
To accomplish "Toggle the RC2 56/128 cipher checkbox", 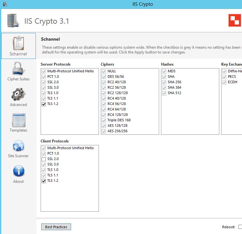I will pyautogui.click(x=104, y=88).
